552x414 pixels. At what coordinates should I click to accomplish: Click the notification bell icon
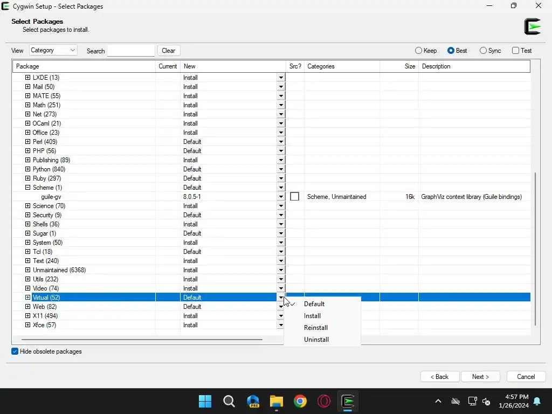(x=537, y=401)
